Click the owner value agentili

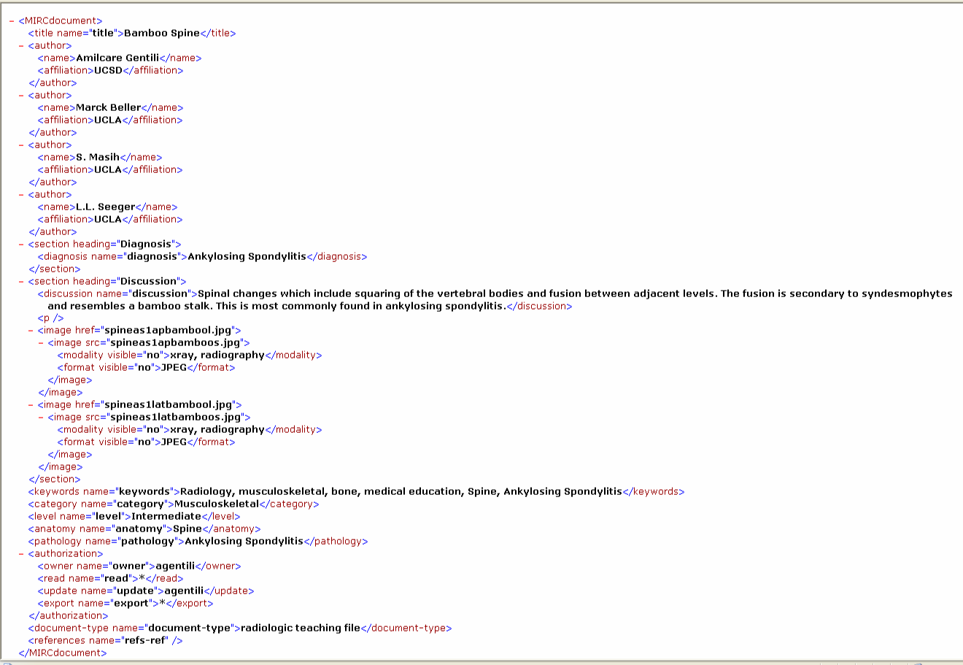tap(174, 566)
